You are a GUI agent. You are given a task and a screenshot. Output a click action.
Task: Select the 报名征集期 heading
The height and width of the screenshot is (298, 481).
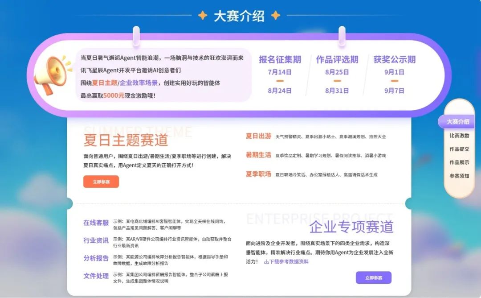point(280,60)
